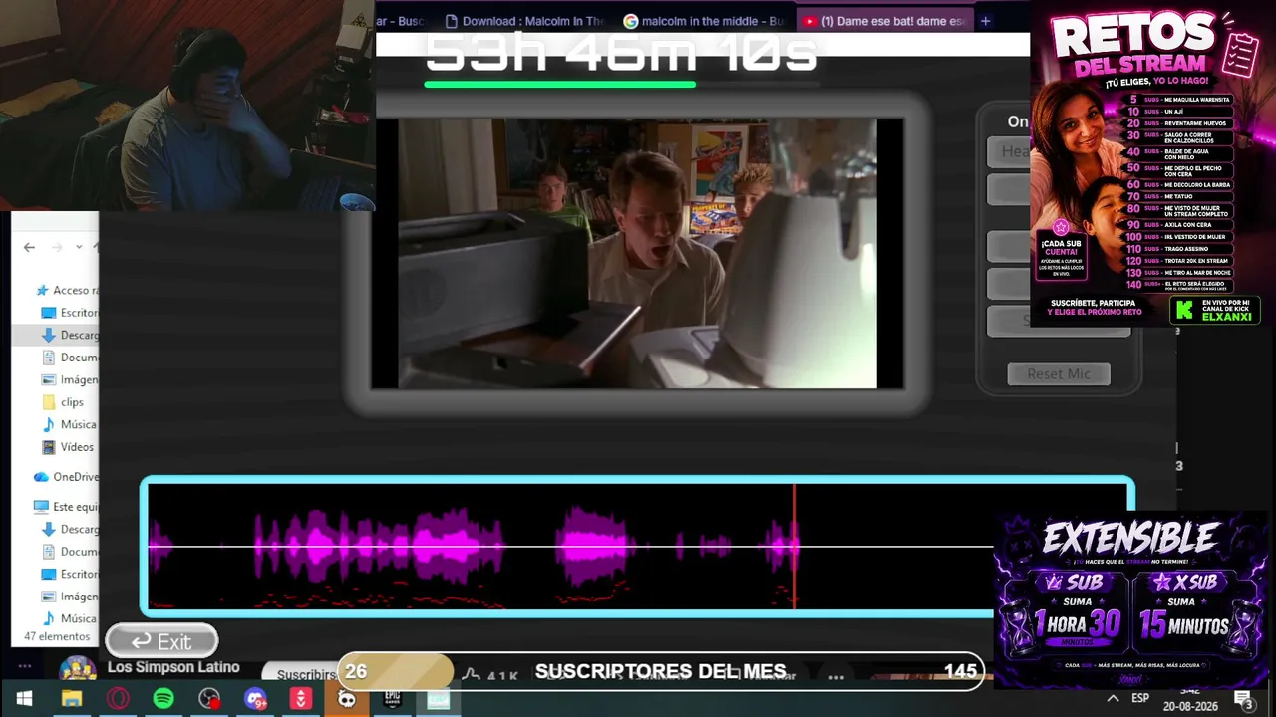Open a new browser tab
This screenshot has width=1276, height=717.
[x=985, y=21]
